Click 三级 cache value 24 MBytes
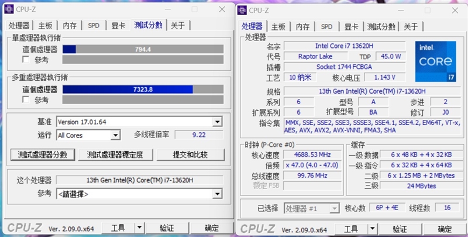Screen dimensions: 468x237 point(421,186)
